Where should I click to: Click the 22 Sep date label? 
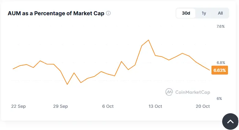pyautogui.click(x=18, y=106)
